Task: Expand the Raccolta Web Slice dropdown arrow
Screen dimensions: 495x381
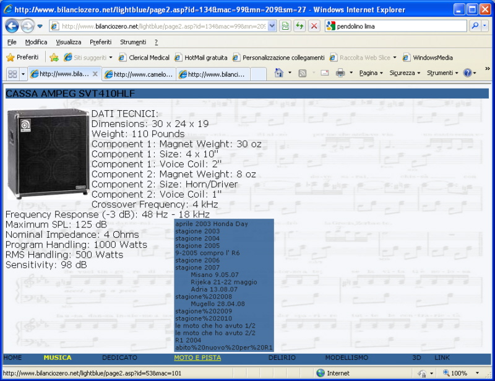Action: click(395, 58)
